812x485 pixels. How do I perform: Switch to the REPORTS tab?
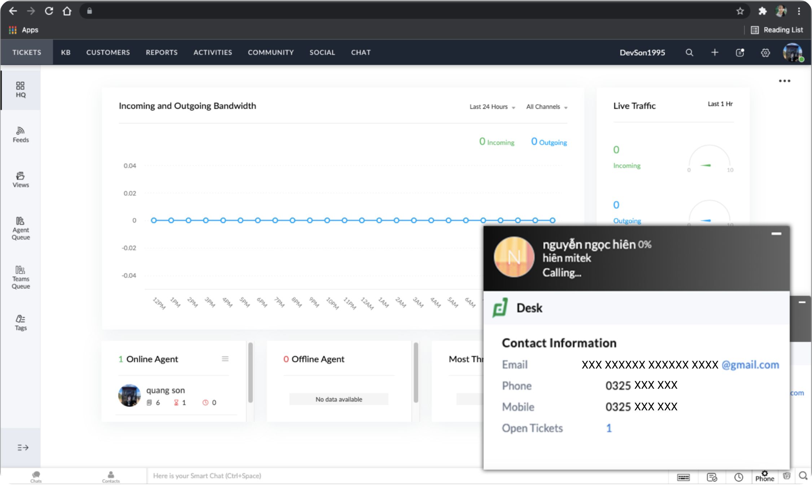[162, 53]
